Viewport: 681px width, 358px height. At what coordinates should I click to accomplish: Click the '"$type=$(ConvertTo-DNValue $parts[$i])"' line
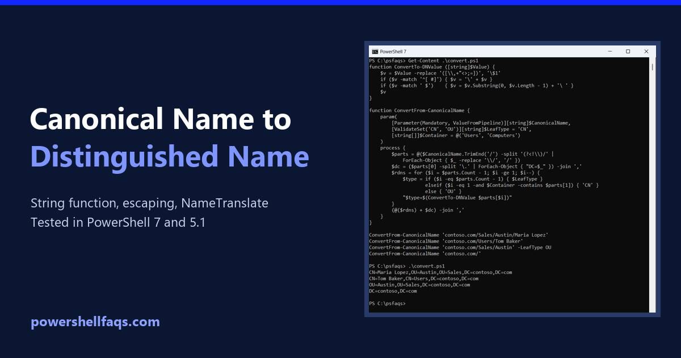click(x=457, y=198)
